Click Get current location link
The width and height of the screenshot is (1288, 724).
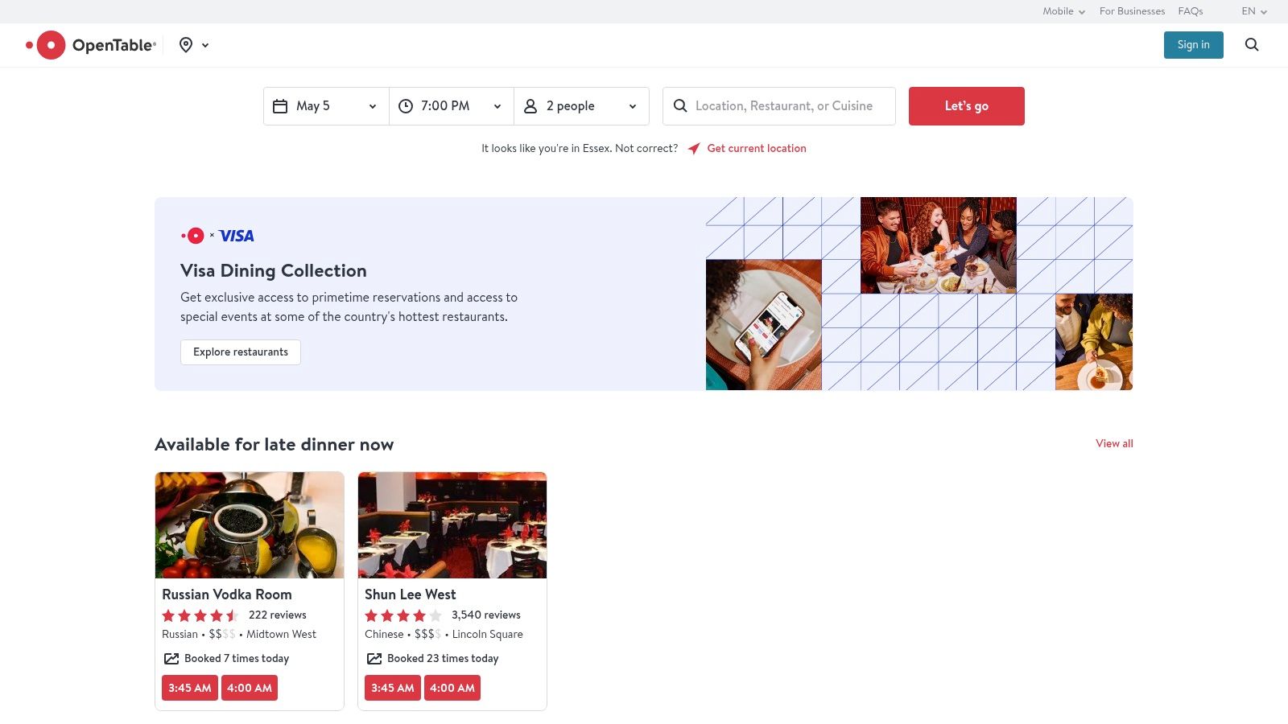click(757, 149)
